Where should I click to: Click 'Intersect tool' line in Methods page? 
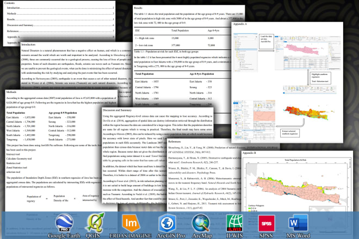point(13,154)
